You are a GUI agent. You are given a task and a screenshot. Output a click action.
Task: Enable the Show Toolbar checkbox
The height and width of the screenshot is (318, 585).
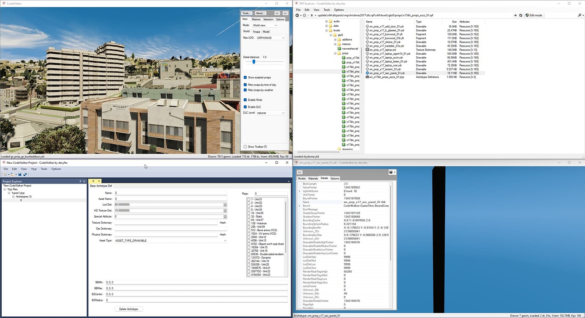pyautogui.click(x=245, y=146)
